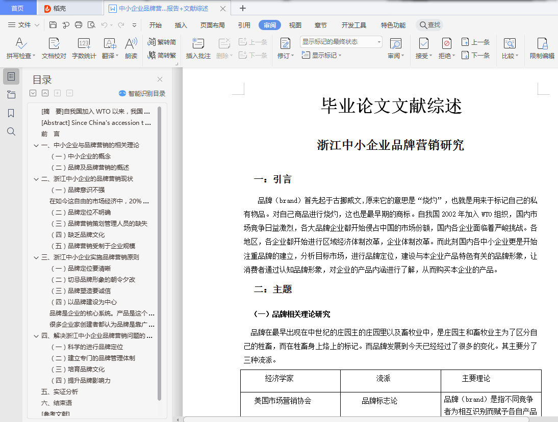Redo the last action
The height and width of the screenshot is (422, 558).
point(121,25)
